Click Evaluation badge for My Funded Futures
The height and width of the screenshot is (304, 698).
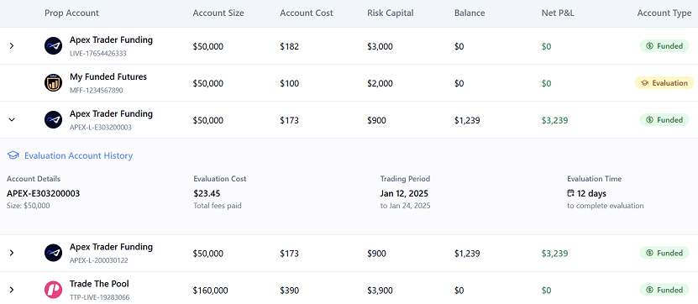(664, 83)
